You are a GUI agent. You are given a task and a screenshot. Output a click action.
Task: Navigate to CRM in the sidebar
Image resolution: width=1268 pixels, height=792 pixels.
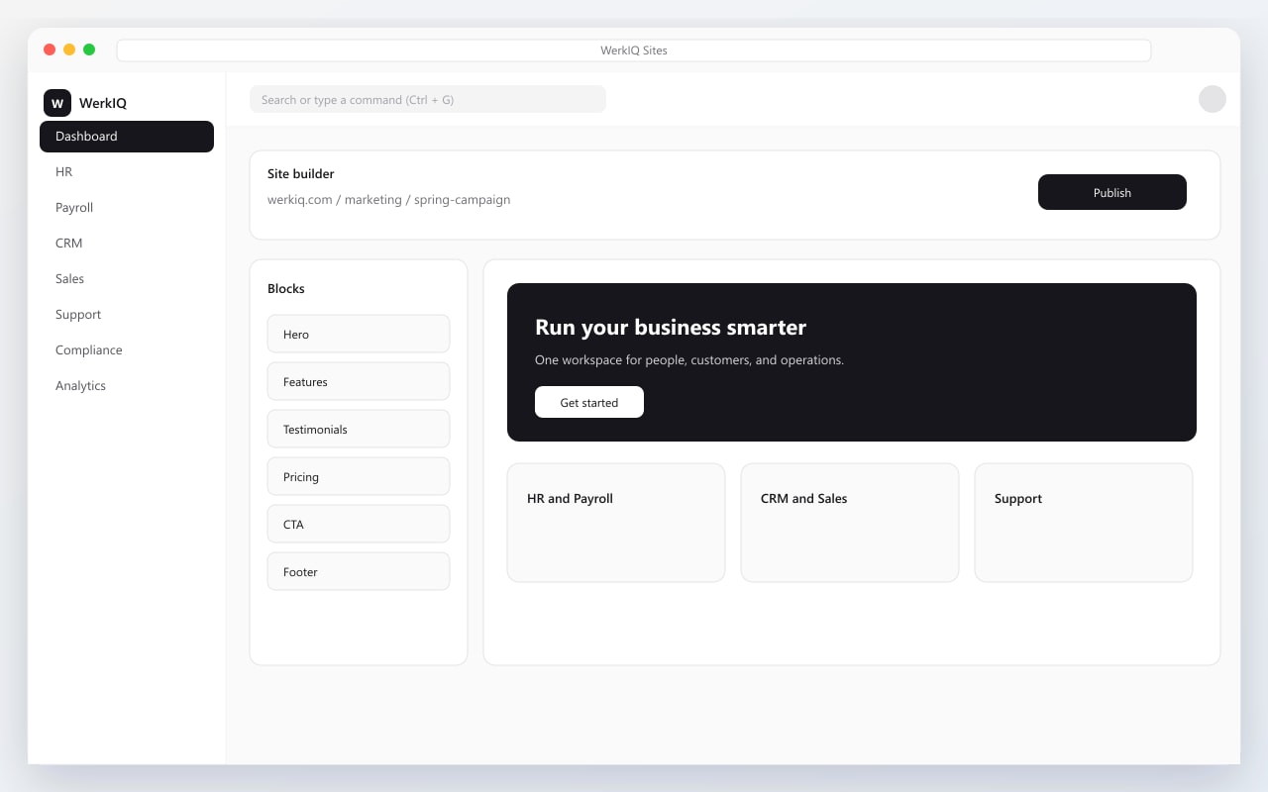(x=127, y=244)
